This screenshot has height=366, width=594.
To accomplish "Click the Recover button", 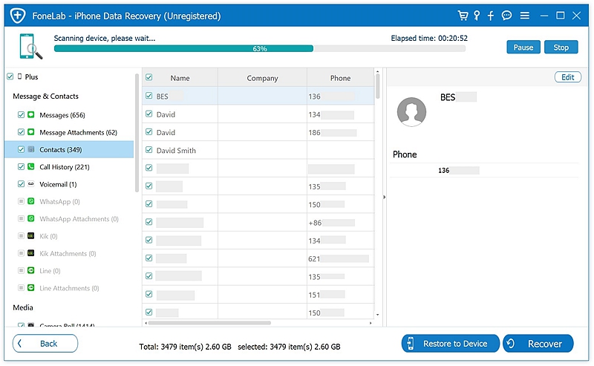I will 538,343.
